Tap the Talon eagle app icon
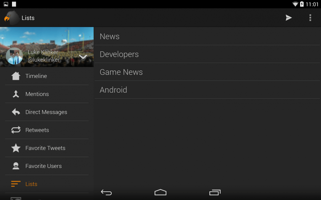This screenshot has height=200, width=321. (x=11, y=18)
